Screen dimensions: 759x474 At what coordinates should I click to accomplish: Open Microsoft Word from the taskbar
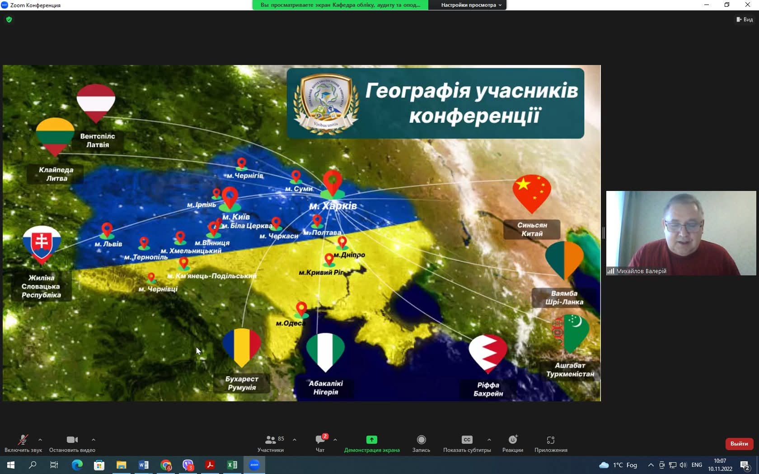point(144,465)
